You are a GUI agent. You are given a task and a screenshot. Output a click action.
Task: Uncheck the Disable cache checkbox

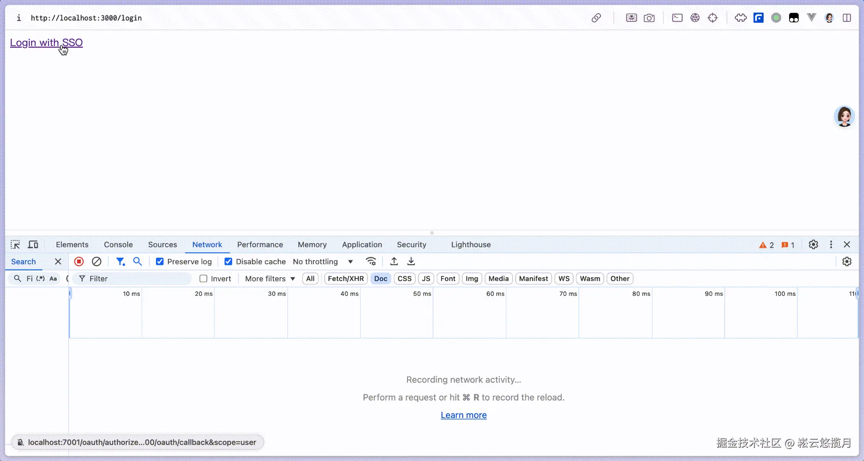pos(228,262)
